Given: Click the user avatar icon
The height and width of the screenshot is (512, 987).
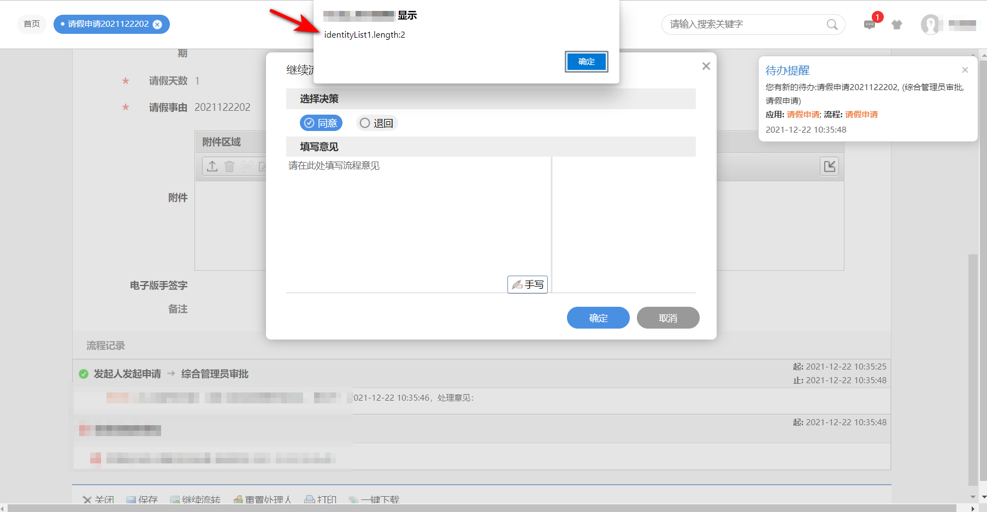Looking at the screenshot, I should tap(930, 25).
